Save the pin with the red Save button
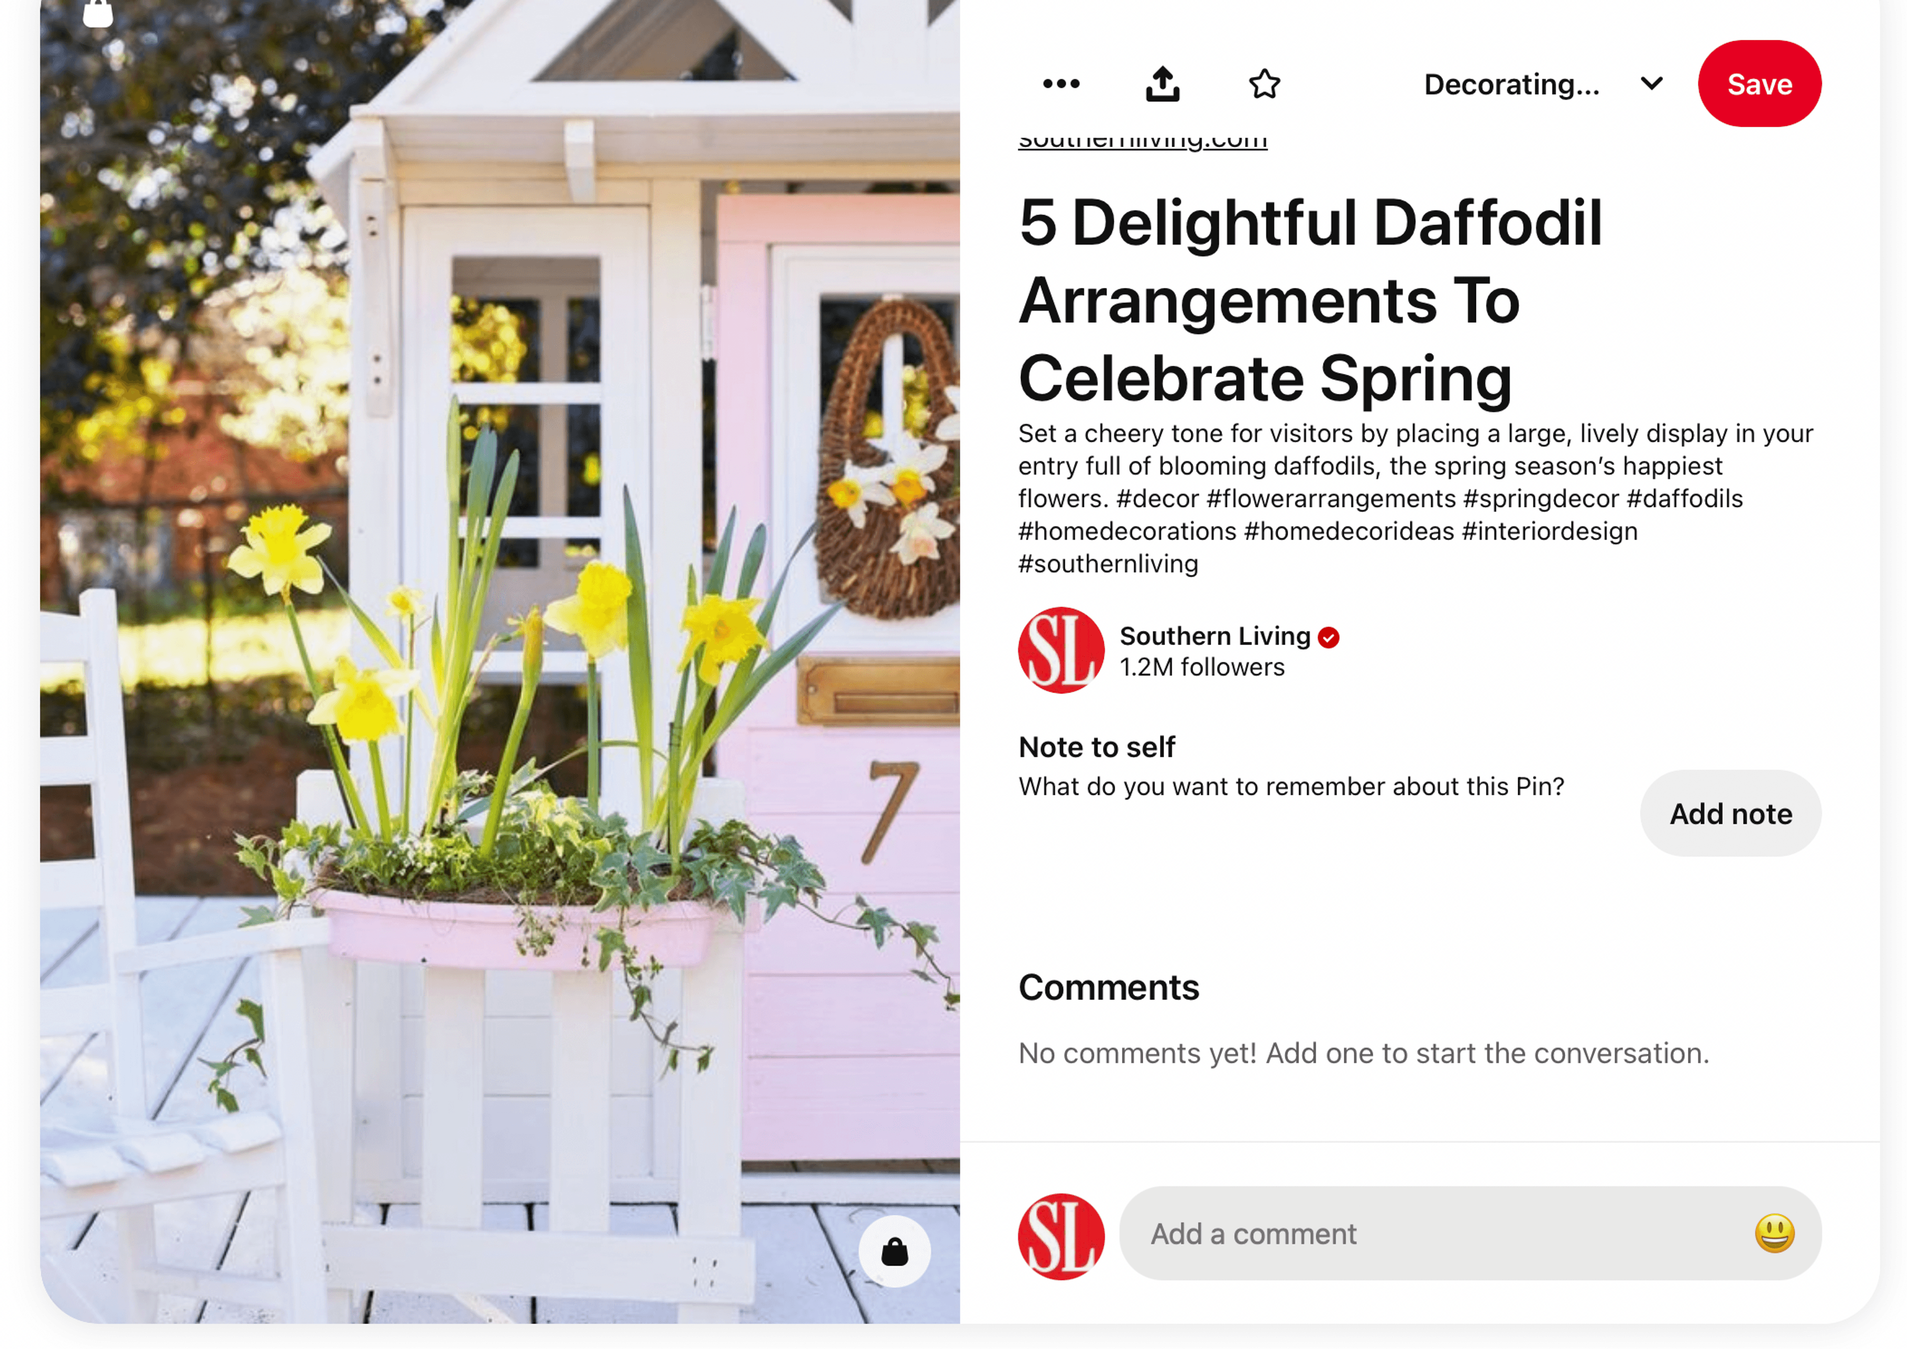Viewport: 1907px width, 1349px height. (x=1759, y=84)
